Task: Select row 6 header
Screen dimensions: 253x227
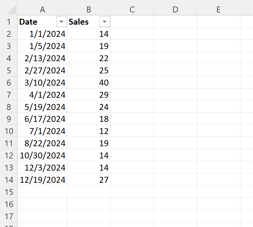Action: pyautogui.click(x=9, y=82)
